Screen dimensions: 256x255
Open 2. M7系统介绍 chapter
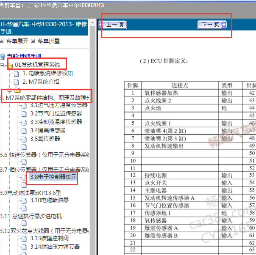tap(41, 82)
